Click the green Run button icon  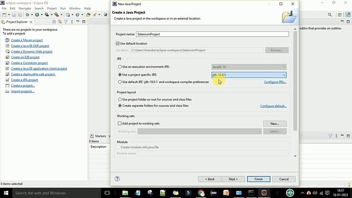click(37, 15)
